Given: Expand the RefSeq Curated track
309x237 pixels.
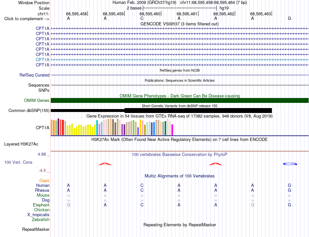Looking at the screenshot, I should [x=34, y=75].
